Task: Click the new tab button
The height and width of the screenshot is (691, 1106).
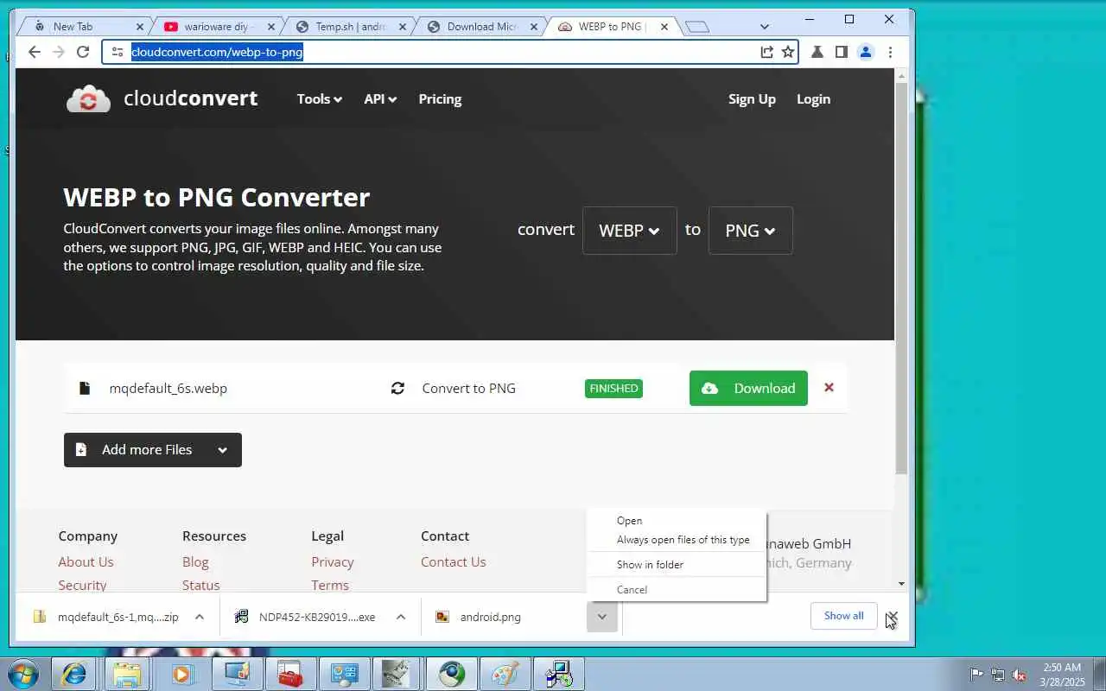Action: click(697, 27)
